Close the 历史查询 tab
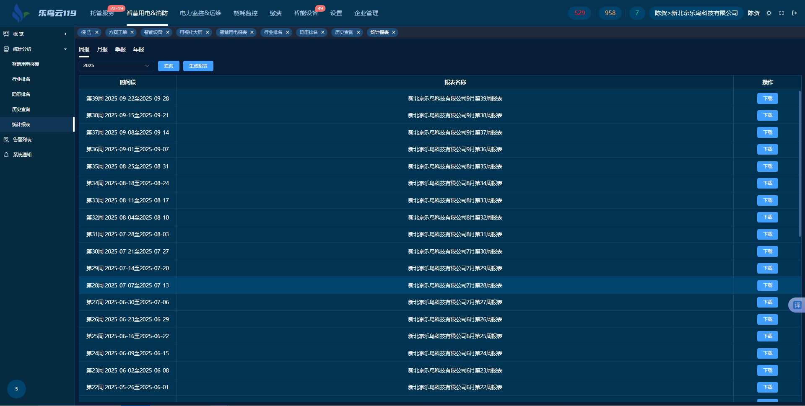This screenshot has width=805, height=406. (358, 32)
